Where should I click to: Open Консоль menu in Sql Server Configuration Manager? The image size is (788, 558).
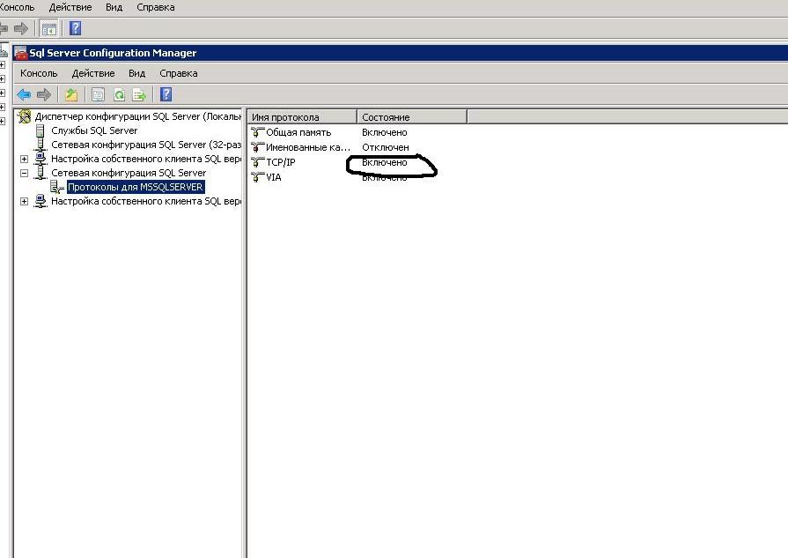coord(39,73)
